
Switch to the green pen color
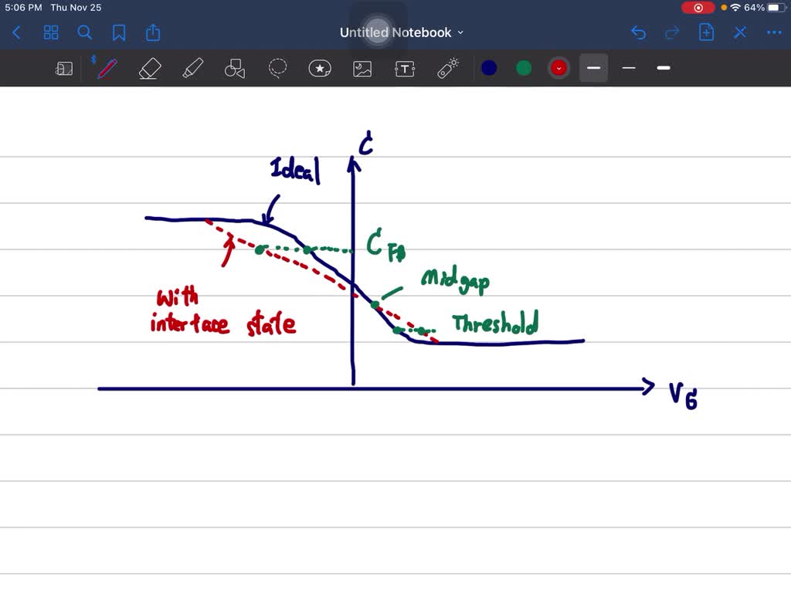[524, 68]
